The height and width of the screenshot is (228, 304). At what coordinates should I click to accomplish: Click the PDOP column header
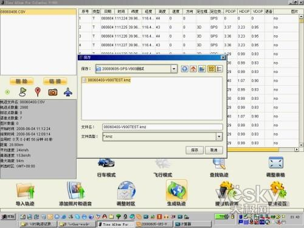click(x=230, y=12)
